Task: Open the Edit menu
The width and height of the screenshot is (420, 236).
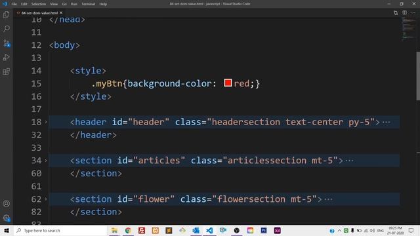Action: click(24, 4)
